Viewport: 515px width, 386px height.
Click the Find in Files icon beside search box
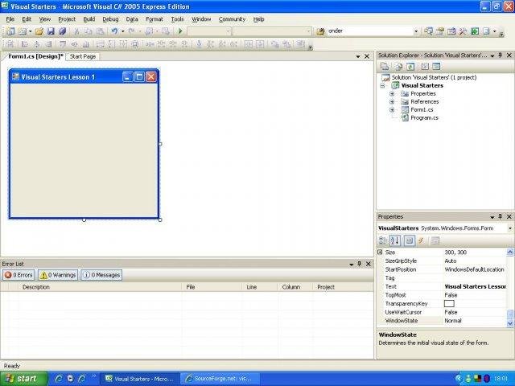tap(320, 31)
